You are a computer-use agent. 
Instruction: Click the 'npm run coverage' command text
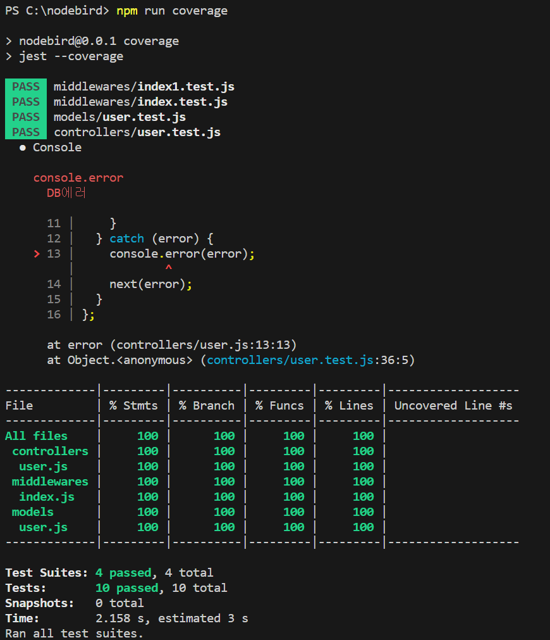(x=172, y=11)
